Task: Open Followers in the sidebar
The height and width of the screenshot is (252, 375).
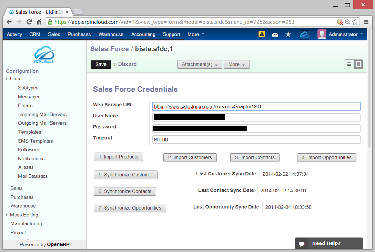Action: [x=29, y=150]
